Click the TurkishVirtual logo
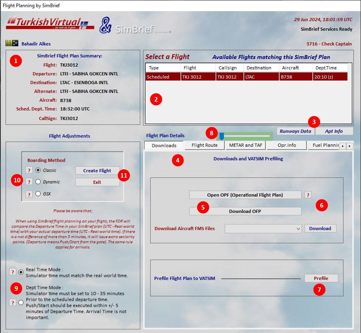361x333 pixels. tap(50, 23)
